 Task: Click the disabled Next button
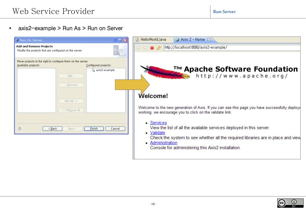tap(72, 129)
